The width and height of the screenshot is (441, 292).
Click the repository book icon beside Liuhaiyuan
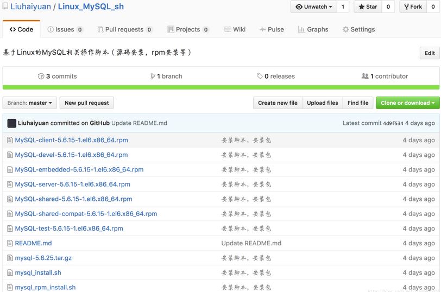5,6
